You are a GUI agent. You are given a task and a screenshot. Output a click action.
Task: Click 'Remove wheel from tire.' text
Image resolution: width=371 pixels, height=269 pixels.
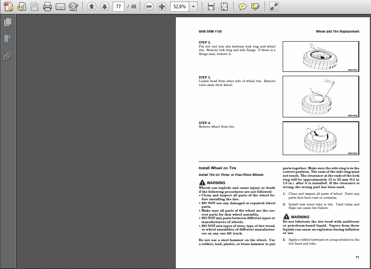coord(217,126)
